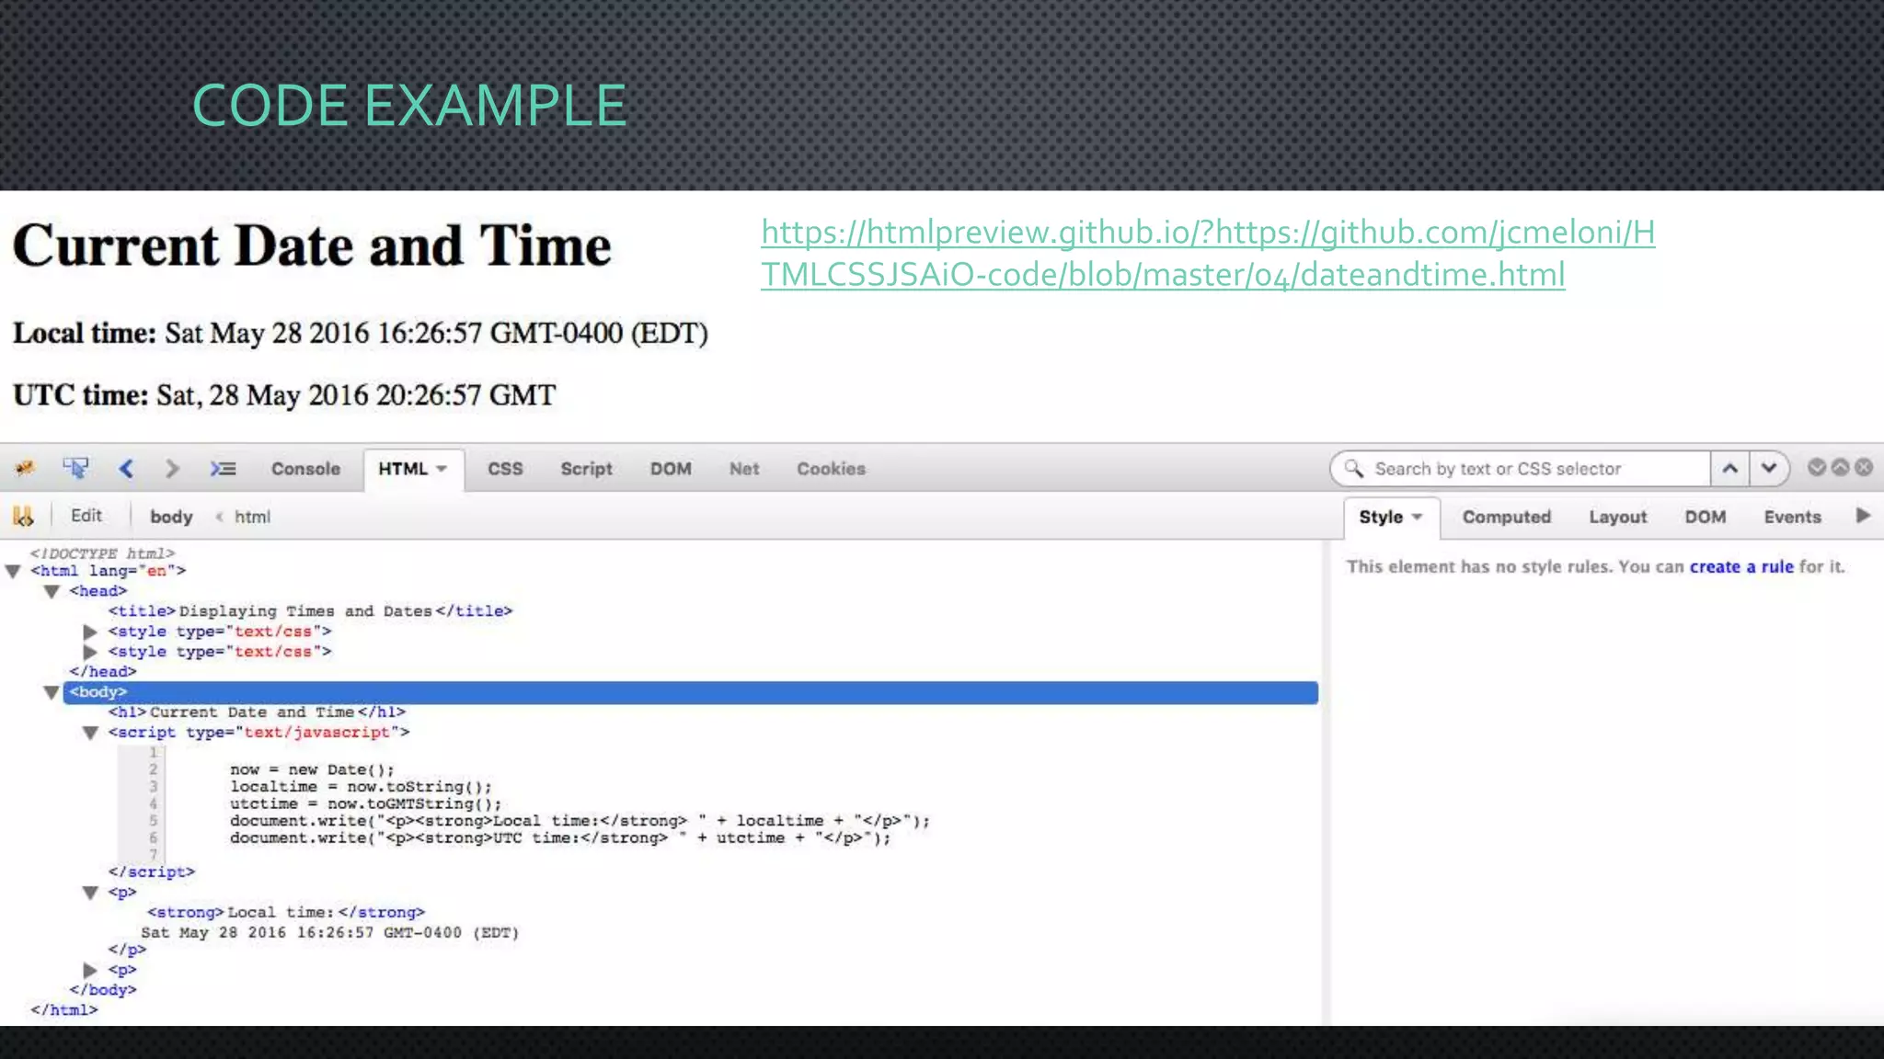Image resolution: width=1884 pixels, height=1059 pixels.
Task: Click the Edit button
Action: 86,516
